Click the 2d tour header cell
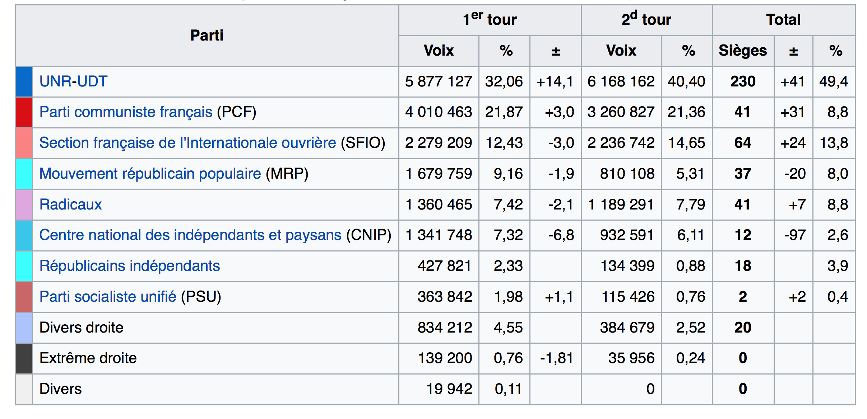867x419 pixels. tap(646, 20)
